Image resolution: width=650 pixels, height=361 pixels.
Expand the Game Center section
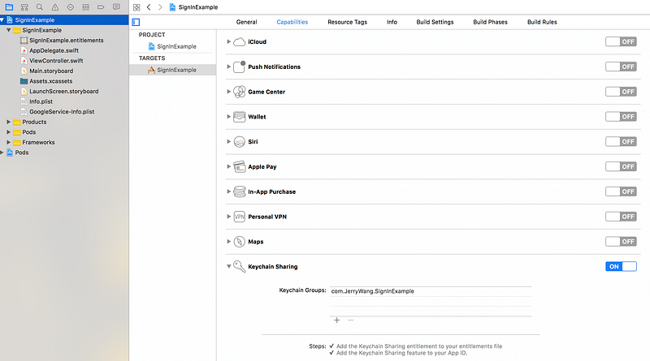point(228,92)
